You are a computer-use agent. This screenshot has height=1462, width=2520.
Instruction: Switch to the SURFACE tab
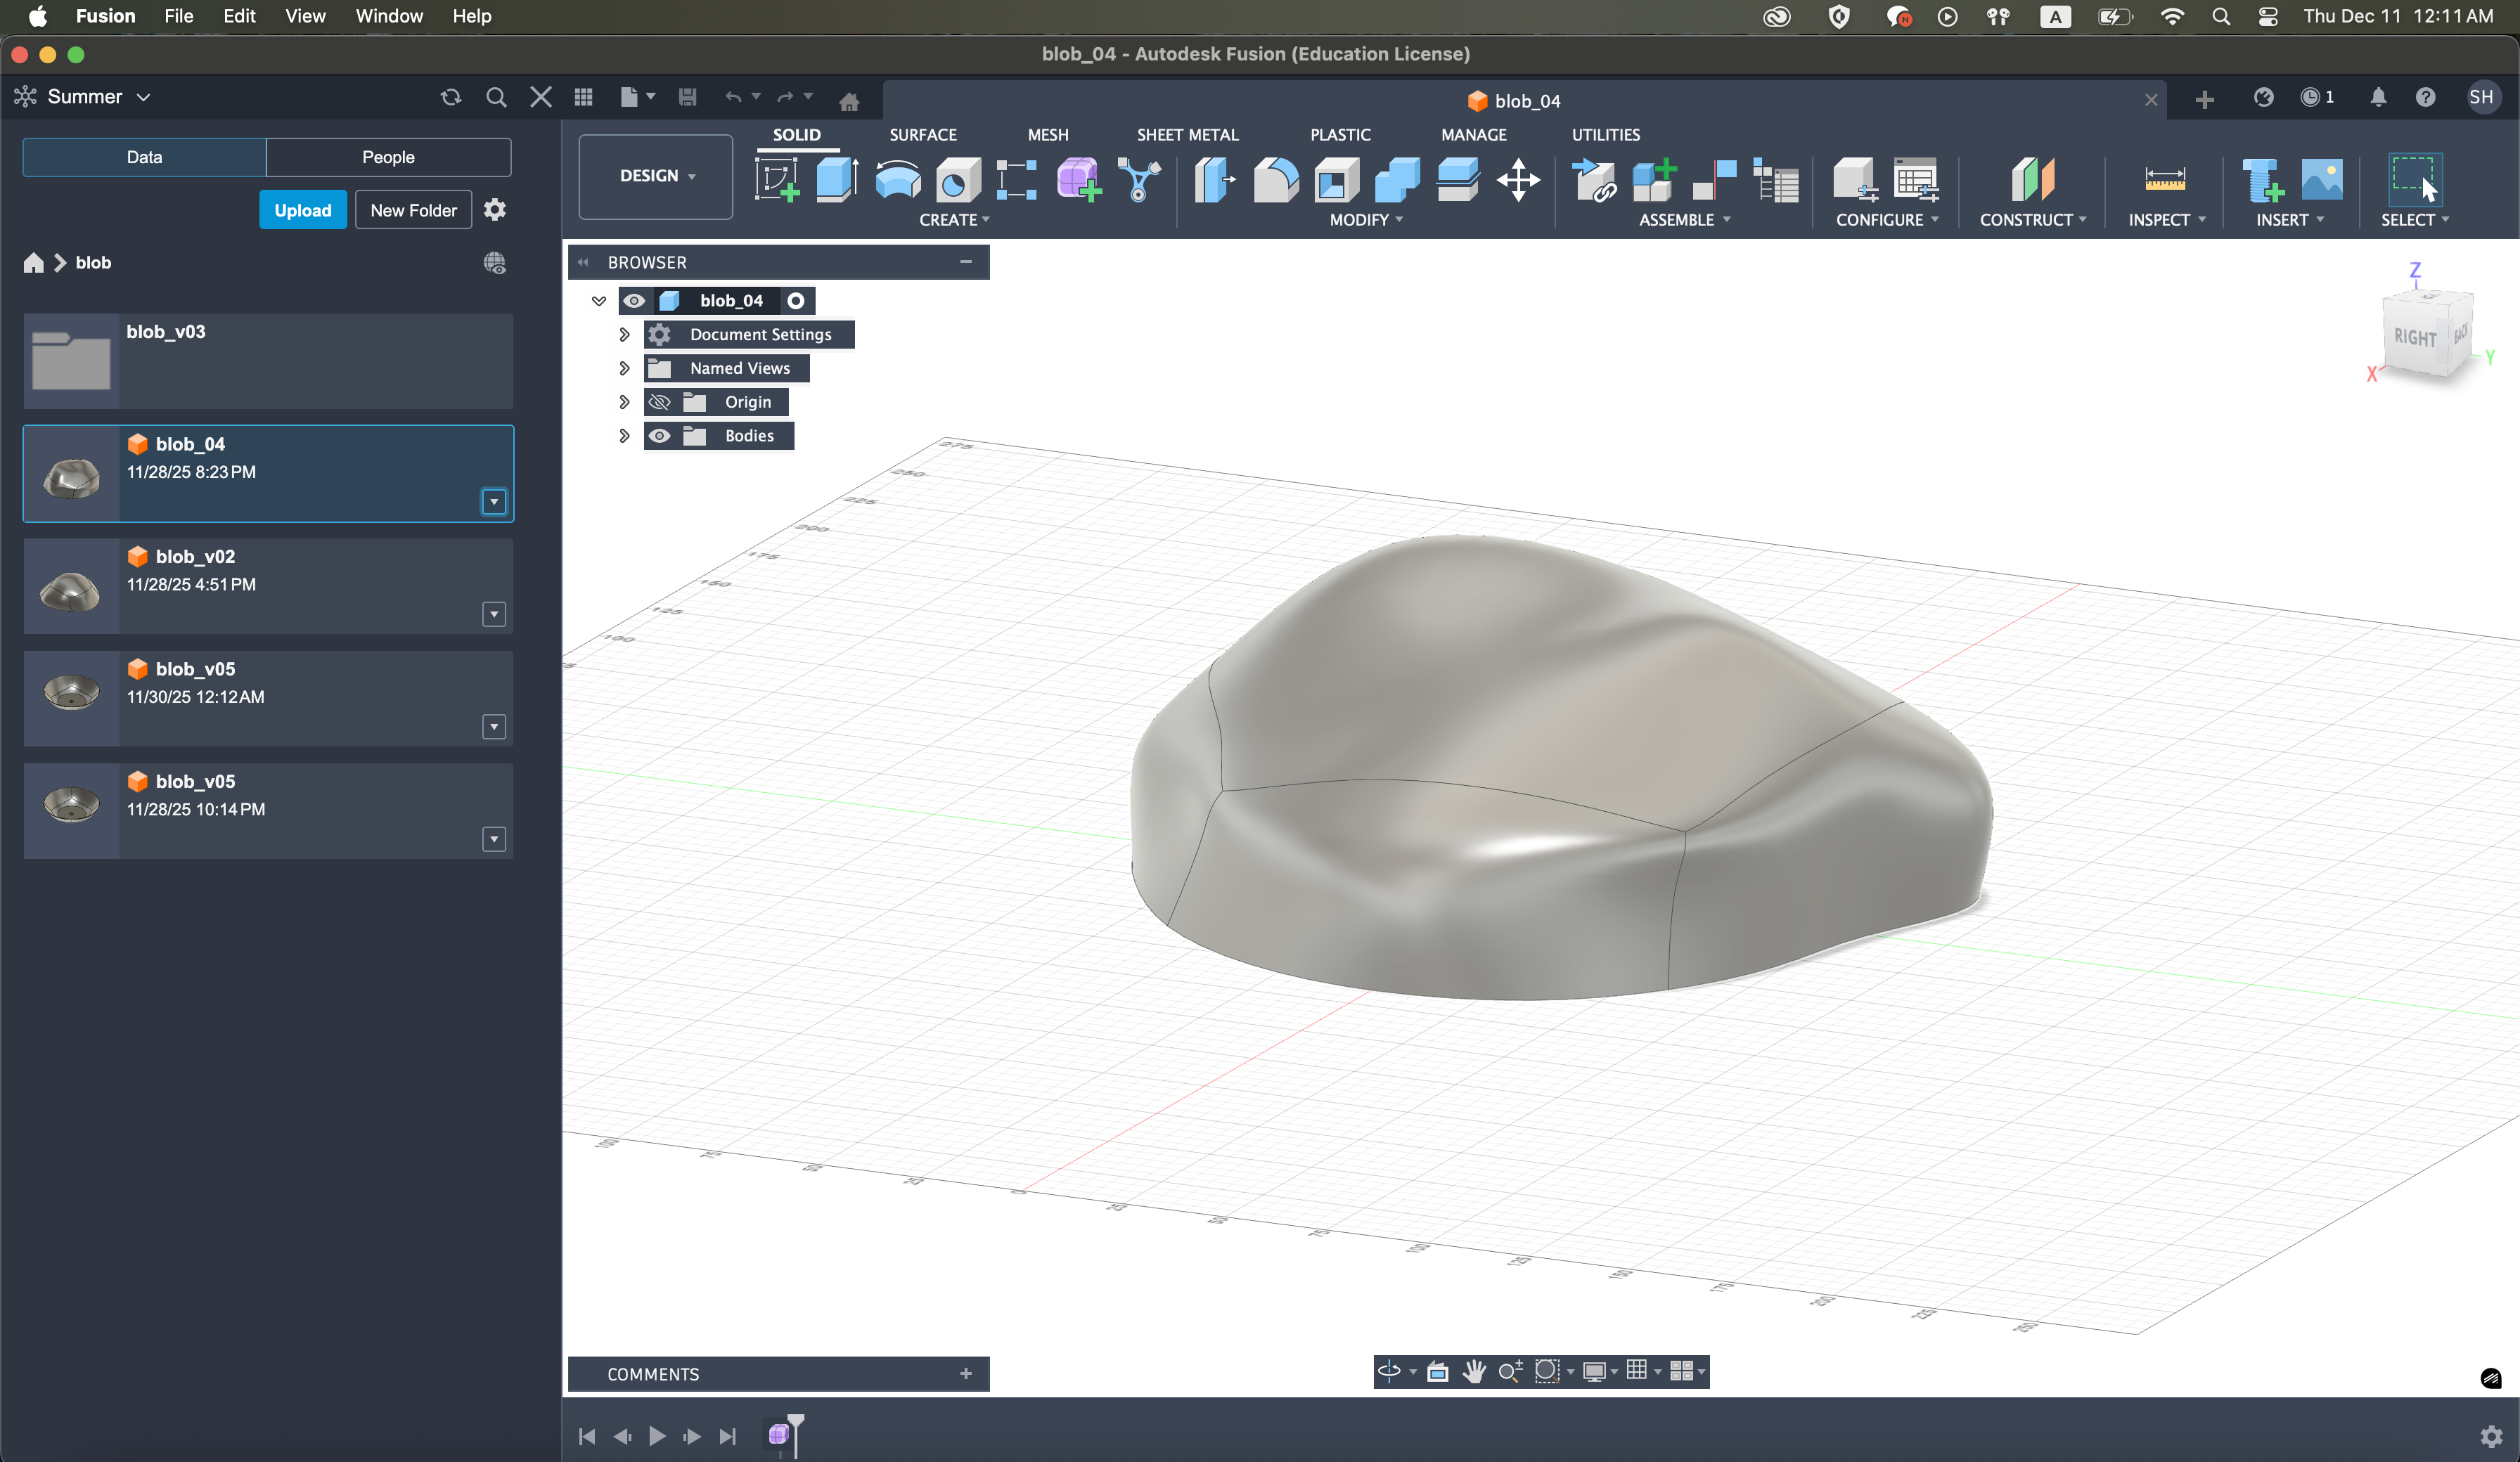922,135
